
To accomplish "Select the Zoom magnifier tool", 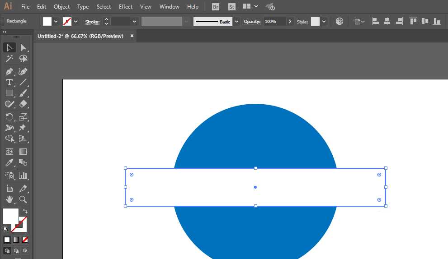I will [x=23, y=199].
